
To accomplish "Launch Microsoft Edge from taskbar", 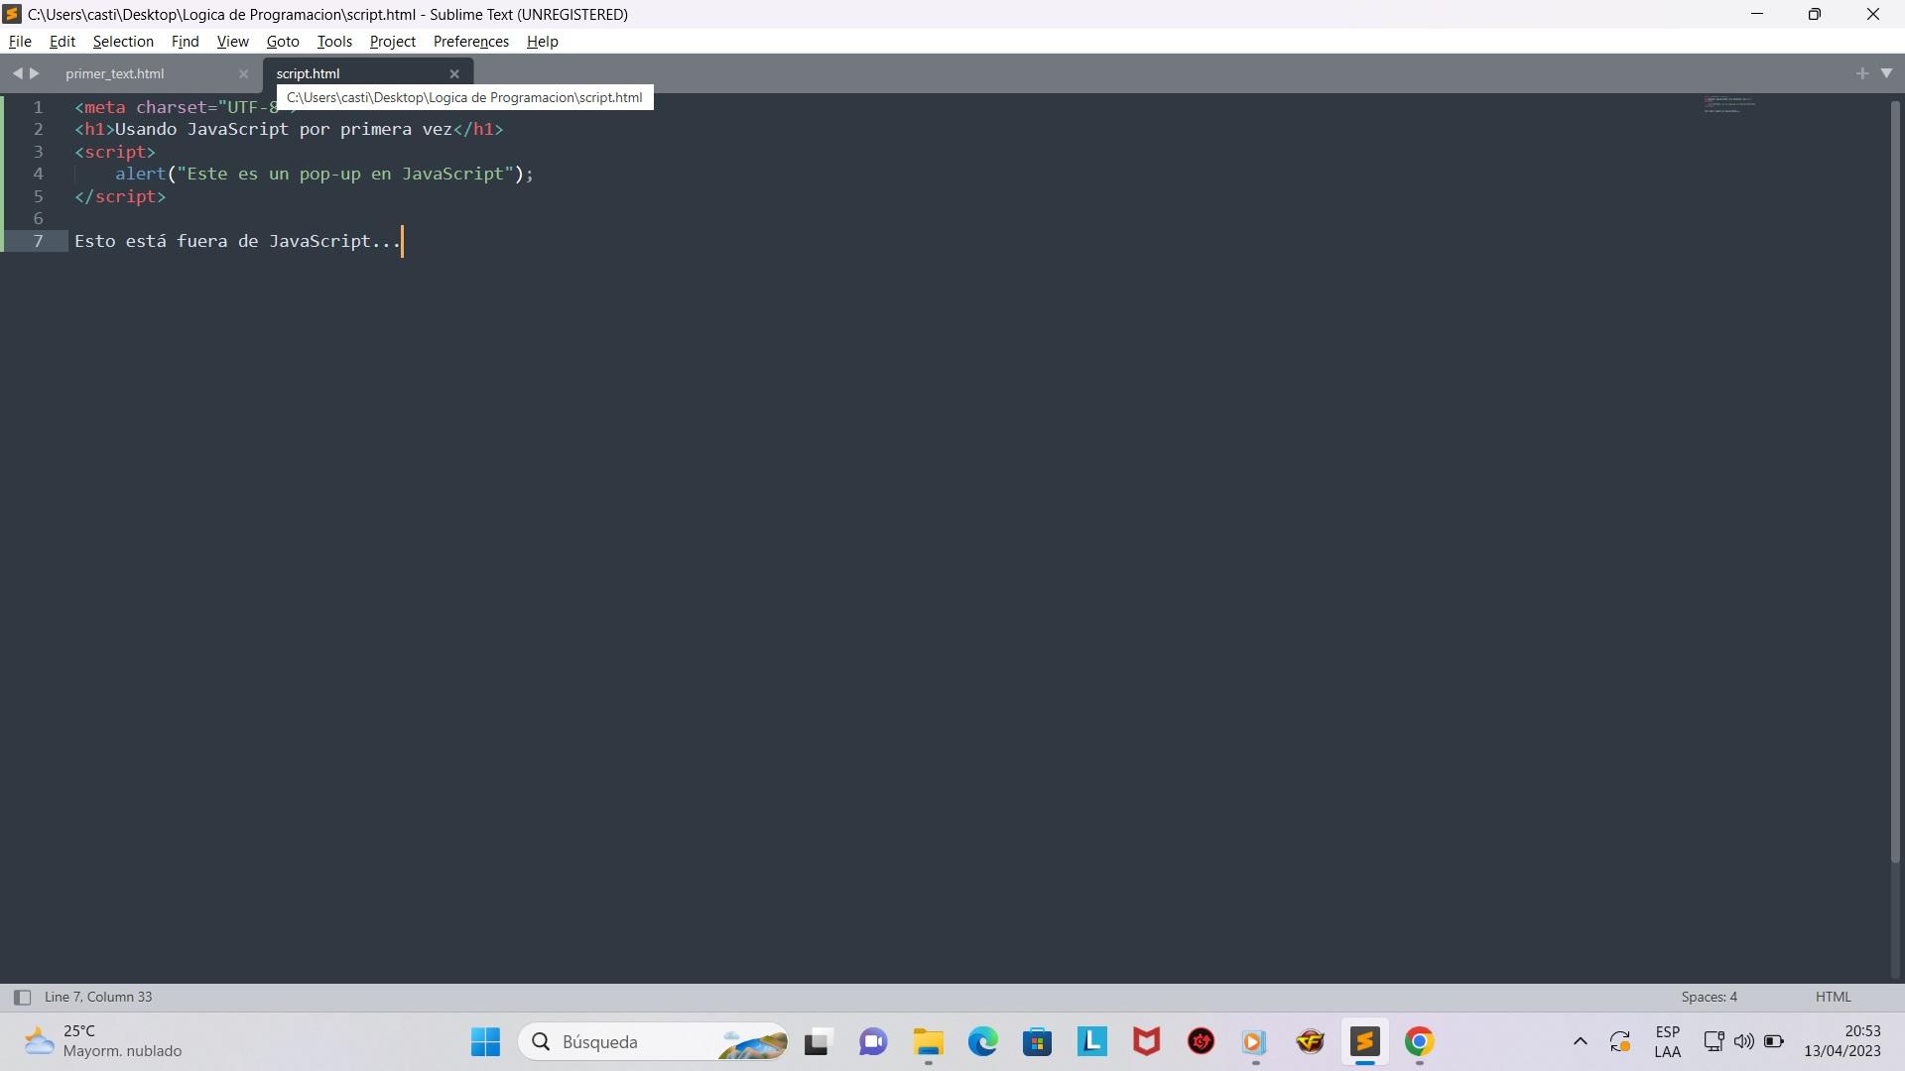I will 983,1042.
